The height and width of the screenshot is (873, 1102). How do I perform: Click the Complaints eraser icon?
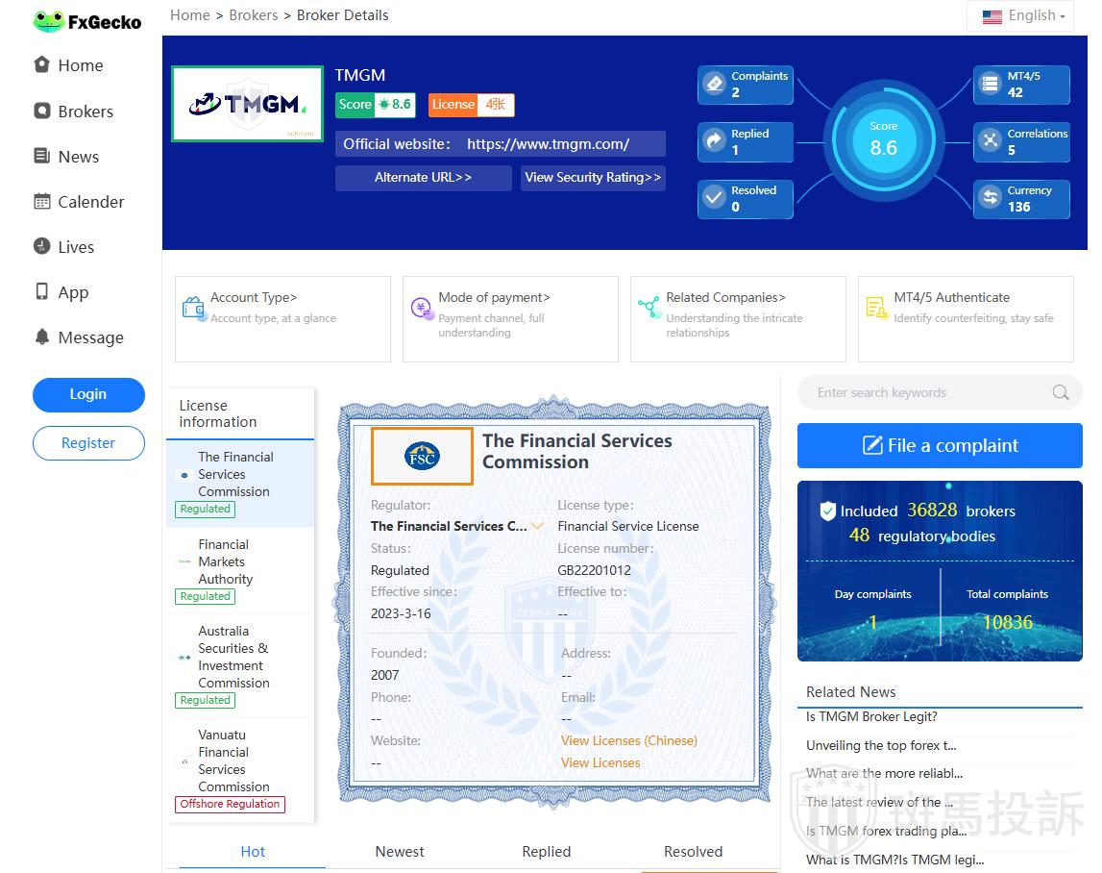coord(714,85)
